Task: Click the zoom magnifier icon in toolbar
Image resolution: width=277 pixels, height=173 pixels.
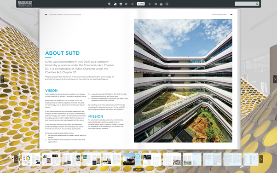Action: click(x=109, y=4)
